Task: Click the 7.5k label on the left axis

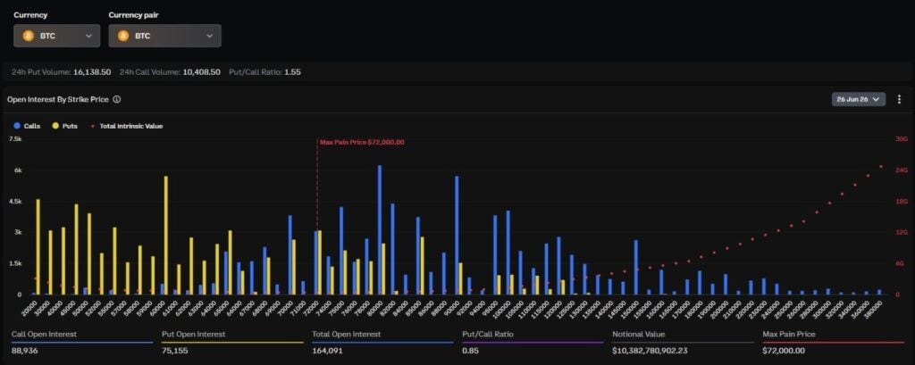Action: coord(15,139)
